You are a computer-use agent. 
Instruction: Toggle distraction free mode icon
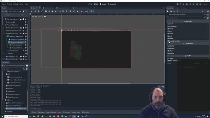point(163,8)
